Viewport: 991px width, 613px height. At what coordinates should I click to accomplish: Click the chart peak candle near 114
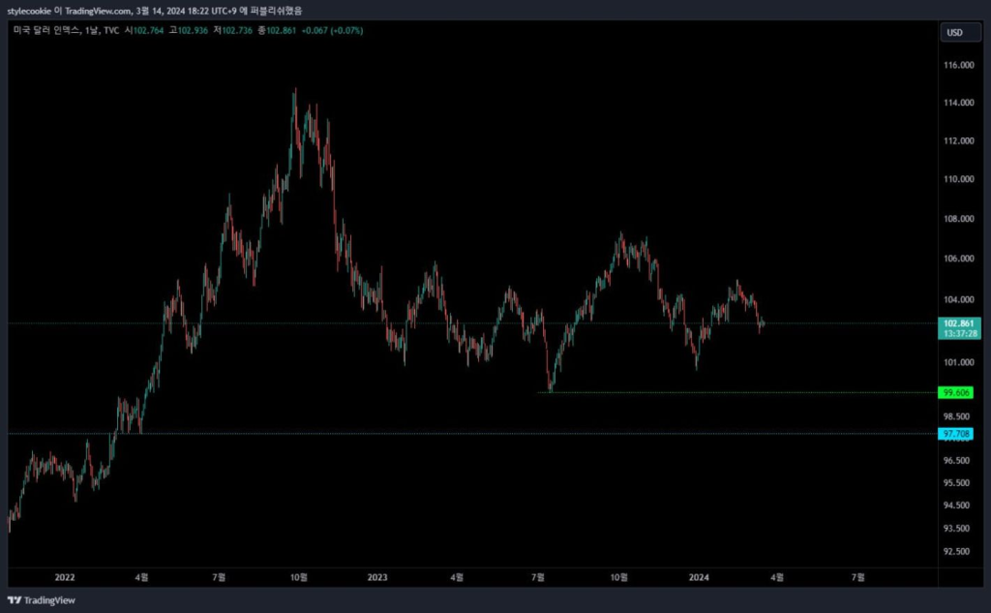click(x=295, y=94)
